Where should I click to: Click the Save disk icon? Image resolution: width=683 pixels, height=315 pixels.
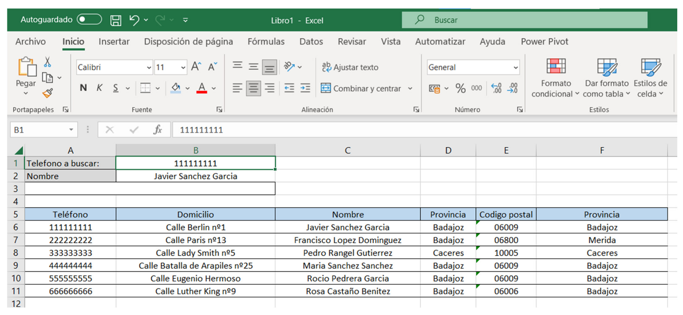point(116,20)
